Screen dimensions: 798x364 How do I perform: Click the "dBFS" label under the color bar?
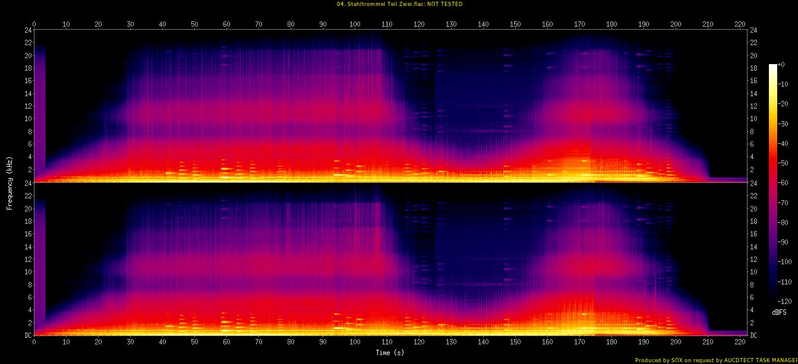[x=779, y=312]
